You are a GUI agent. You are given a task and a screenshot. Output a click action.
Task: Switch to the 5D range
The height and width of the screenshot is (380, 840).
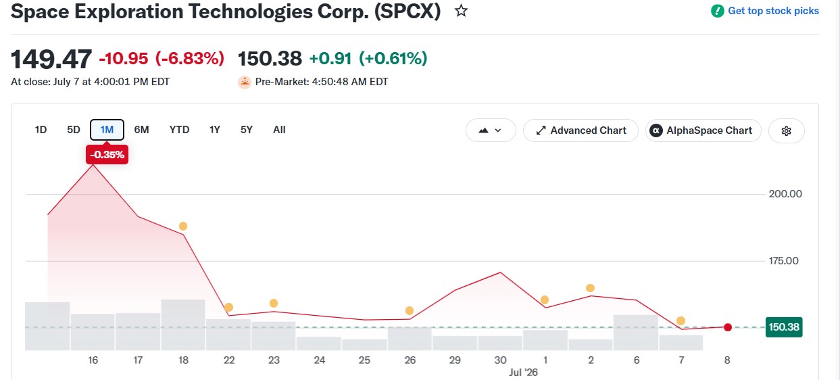[74, 130]
